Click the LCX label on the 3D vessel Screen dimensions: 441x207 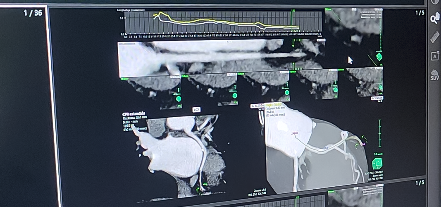pyautogui.click(x=326, y=147)
